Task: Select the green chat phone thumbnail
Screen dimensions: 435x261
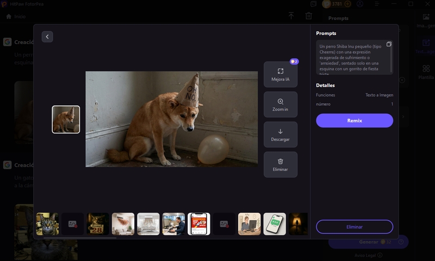Action: click(x=275, y=224)
